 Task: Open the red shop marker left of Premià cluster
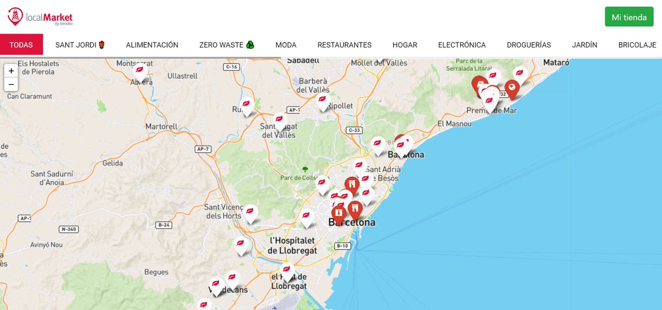coord(478,84)
